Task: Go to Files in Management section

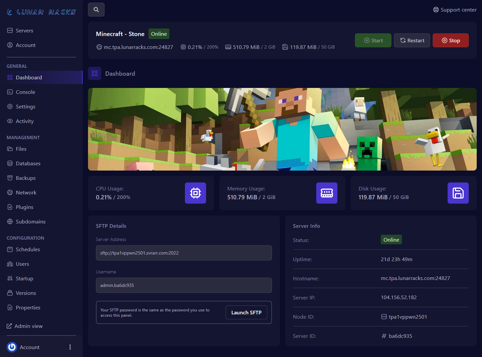Action: tap(21, 149)
